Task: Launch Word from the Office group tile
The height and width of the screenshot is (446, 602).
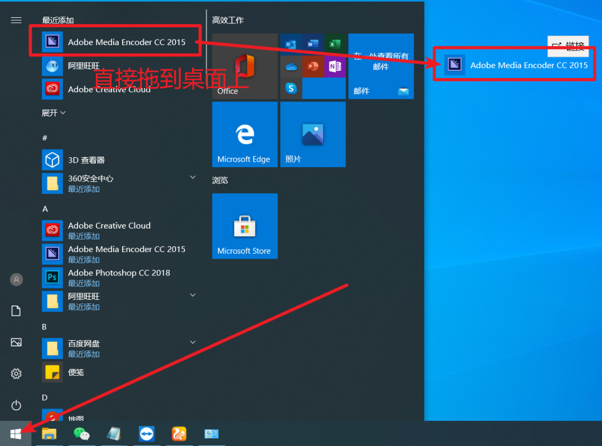Action: tap(313, 44)
